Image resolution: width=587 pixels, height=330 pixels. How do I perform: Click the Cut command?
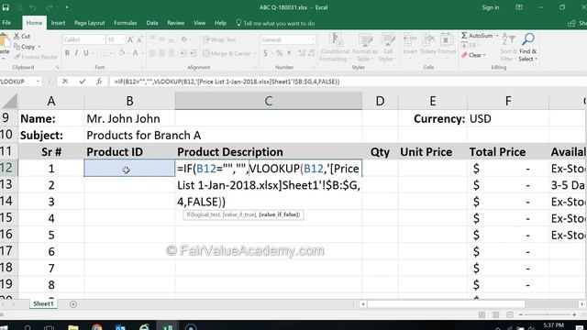click(22, 37)
